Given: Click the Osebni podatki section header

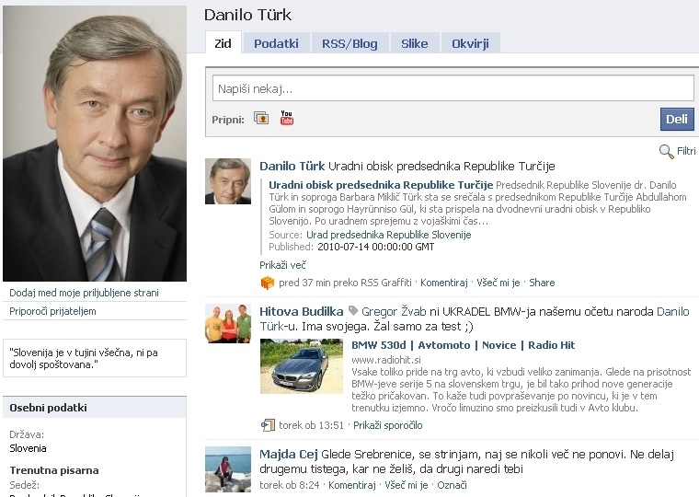Looking at the screenshot, I should click(95, 408).
